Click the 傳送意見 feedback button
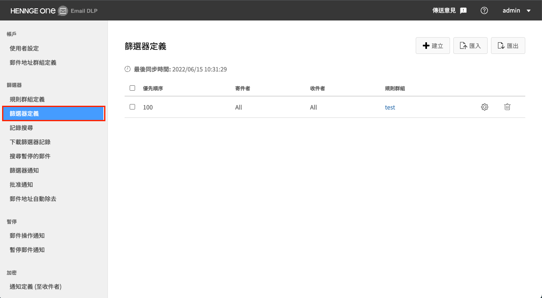 tap(449, 10)
